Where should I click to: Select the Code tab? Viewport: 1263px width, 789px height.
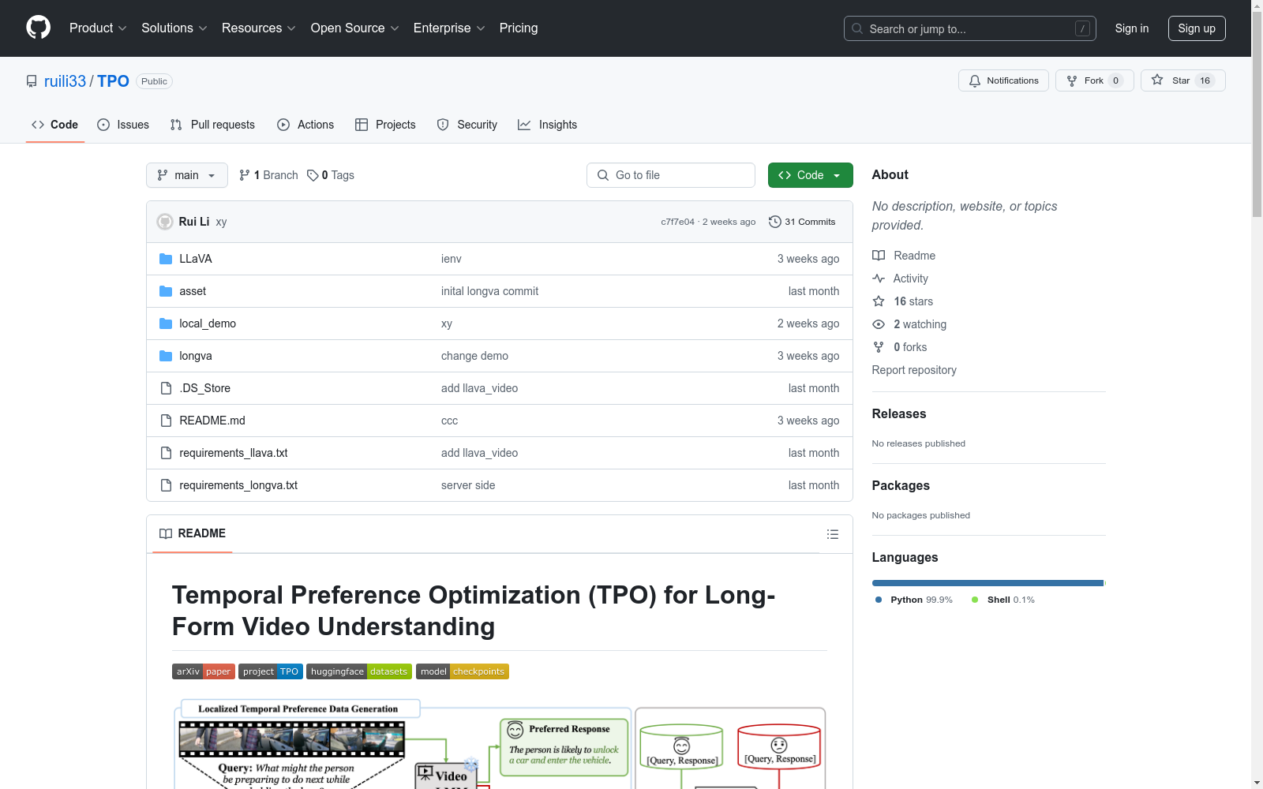(55, 125)
